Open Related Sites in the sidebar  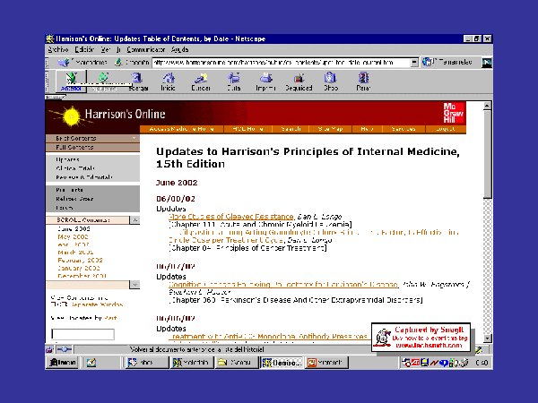[x=74, y=199]
